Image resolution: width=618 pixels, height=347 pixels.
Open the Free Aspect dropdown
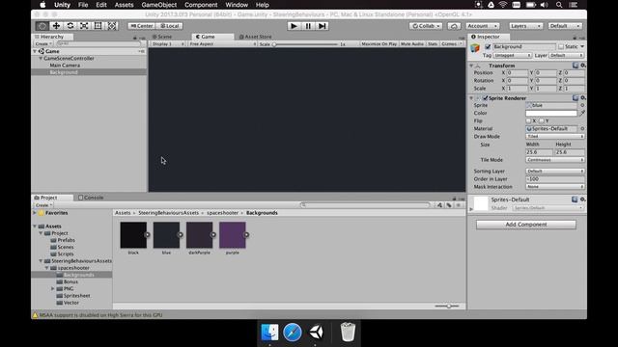[222, 44]
